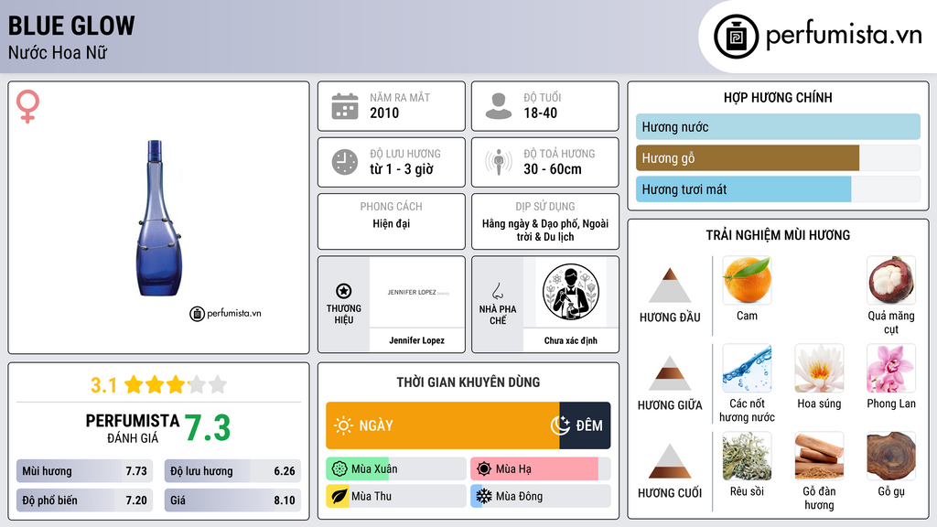Click the Jennifer Lopez brand name
This screenshot has height=527, width=937.
(x=416, y=340)
